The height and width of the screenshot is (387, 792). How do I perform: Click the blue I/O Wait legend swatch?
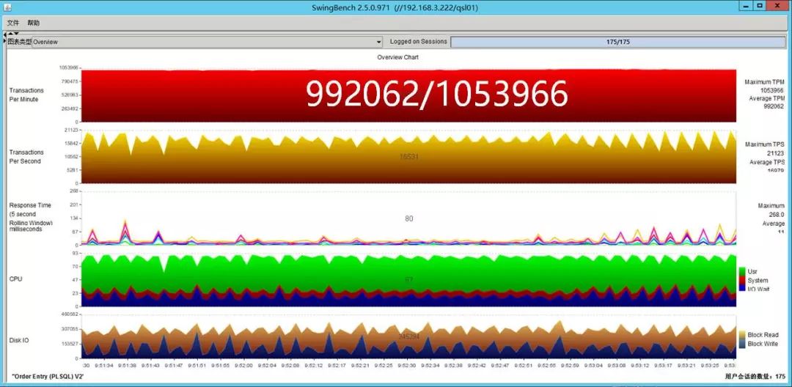coord(742,289)
